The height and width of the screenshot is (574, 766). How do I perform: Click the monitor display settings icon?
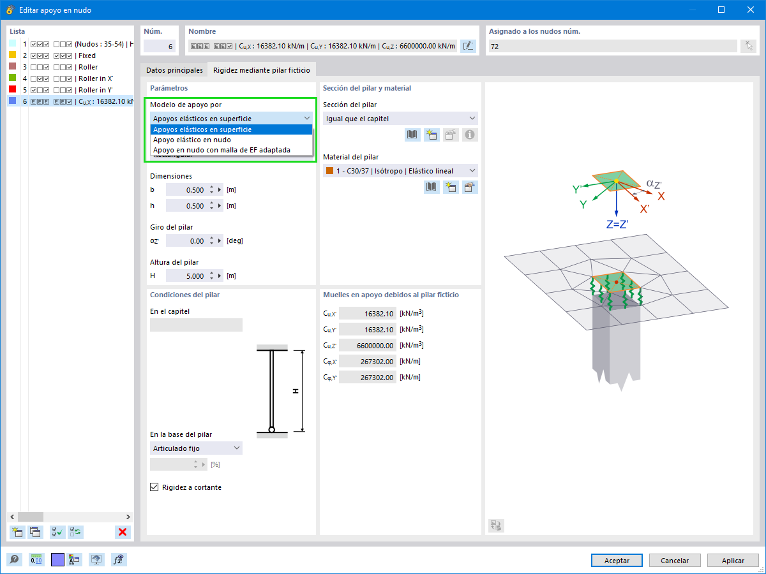[96, 560]
